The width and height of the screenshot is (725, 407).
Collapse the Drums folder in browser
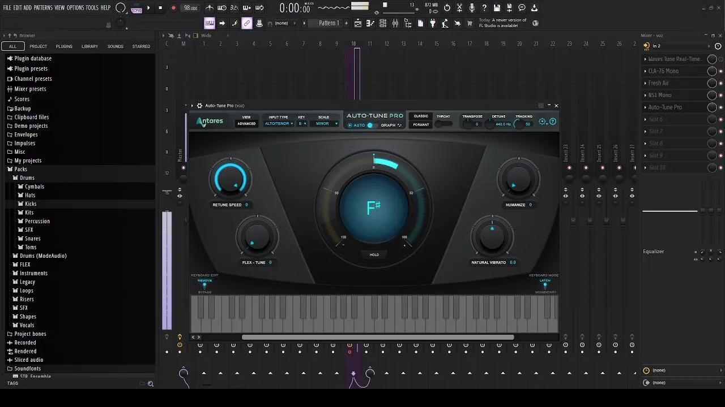point(27,178)
